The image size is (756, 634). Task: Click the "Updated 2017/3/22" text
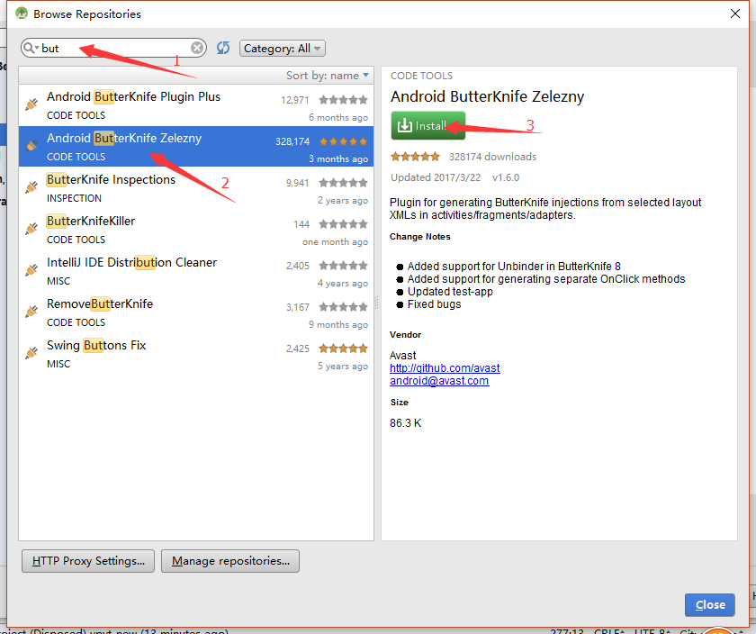(x=436, y=177)
